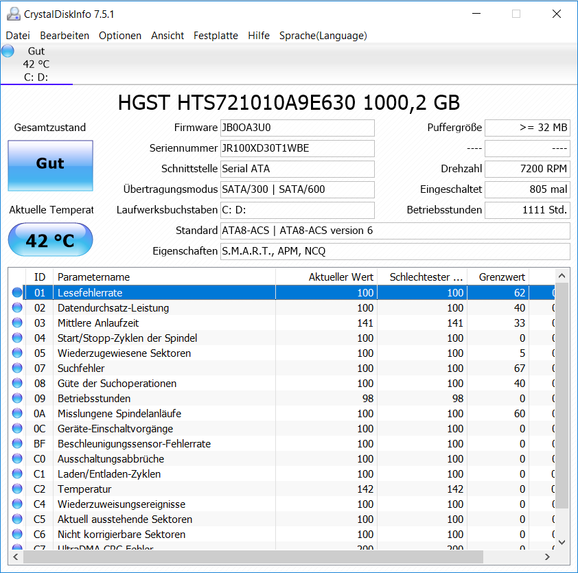Viewport: 578px width, 573px height.
Task: Click the Seriennummer field JR100XD30T1WBE
Action: click(x=297, y=148)
